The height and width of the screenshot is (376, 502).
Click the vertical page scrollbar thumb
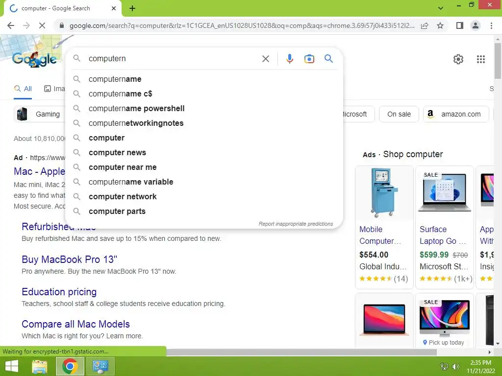498,61
